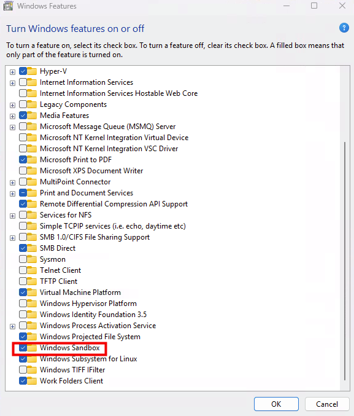Click the folder icon beside Hyper-V
The image size is (354, 416).
point(32,71)
